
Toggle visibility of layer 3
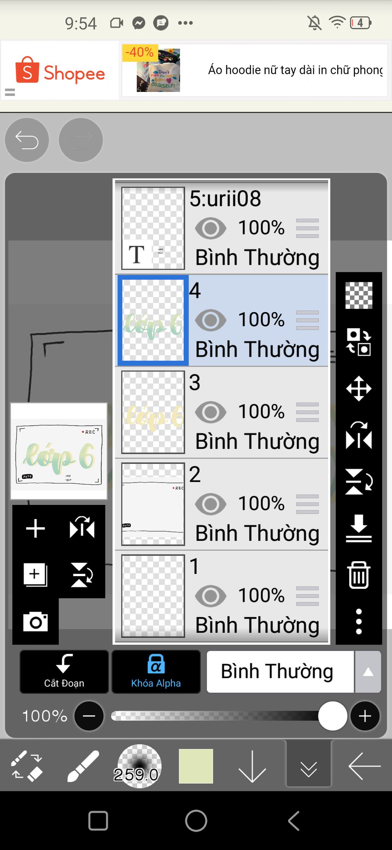pos(211,412)
